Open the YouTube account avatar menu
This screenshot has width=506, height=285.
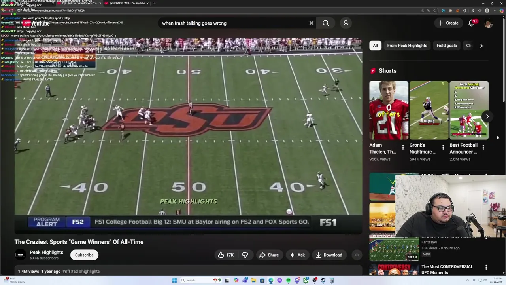(x=489, y=23)
